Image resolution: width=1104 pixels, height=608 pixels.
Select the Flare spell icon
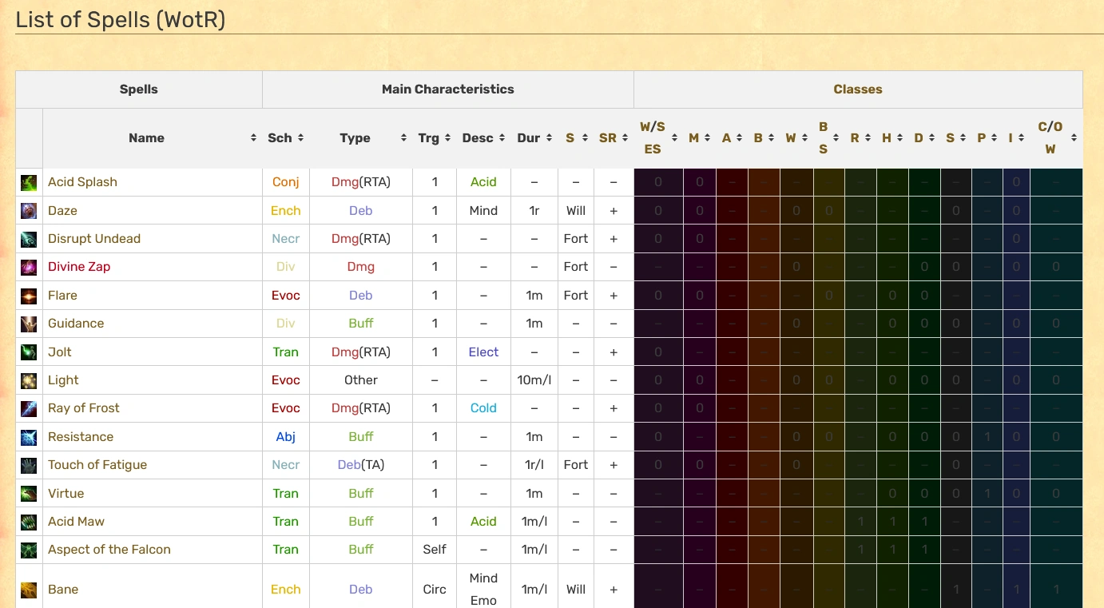(x=28, y=295)
